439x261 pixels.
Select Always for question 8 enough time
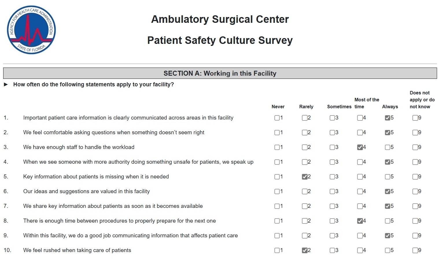coord(388,221)
